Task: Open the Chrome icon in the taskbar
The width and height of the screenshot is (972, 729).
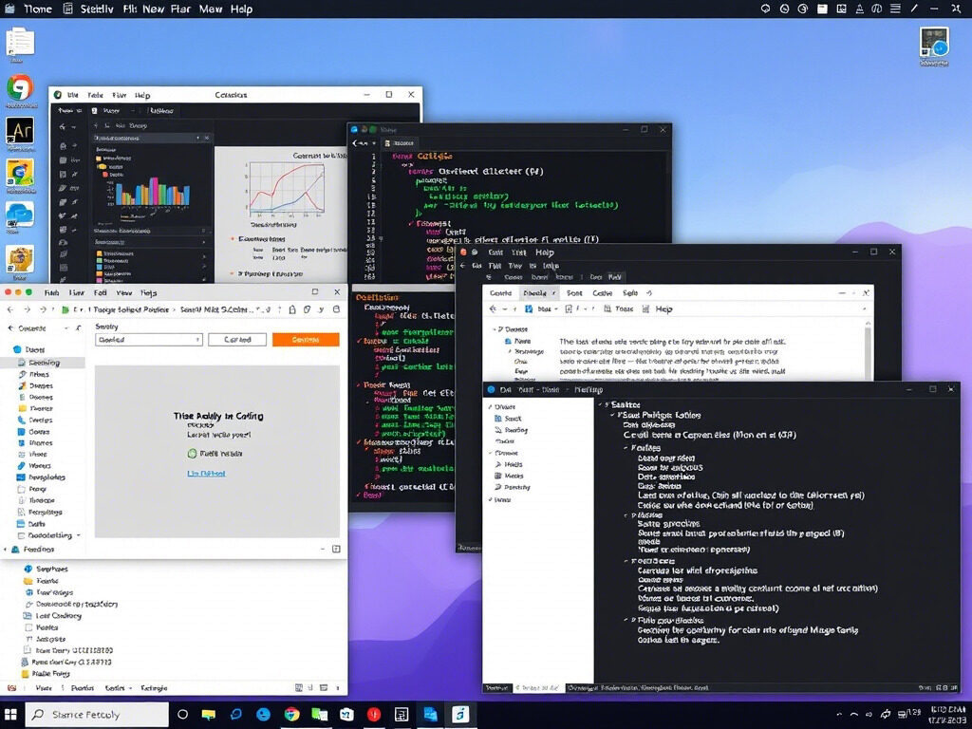Action: [291, 714]
